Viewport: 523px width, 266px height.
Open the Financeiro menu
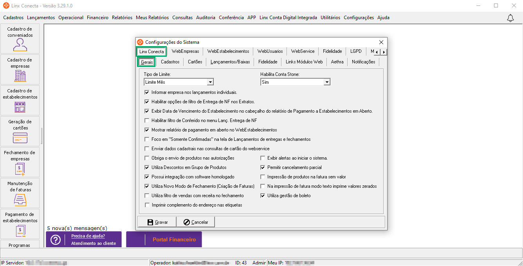97,18
